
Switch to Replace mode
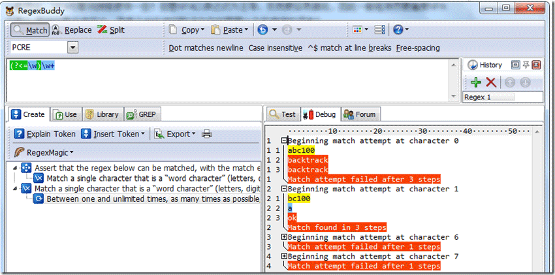(72, 30)
